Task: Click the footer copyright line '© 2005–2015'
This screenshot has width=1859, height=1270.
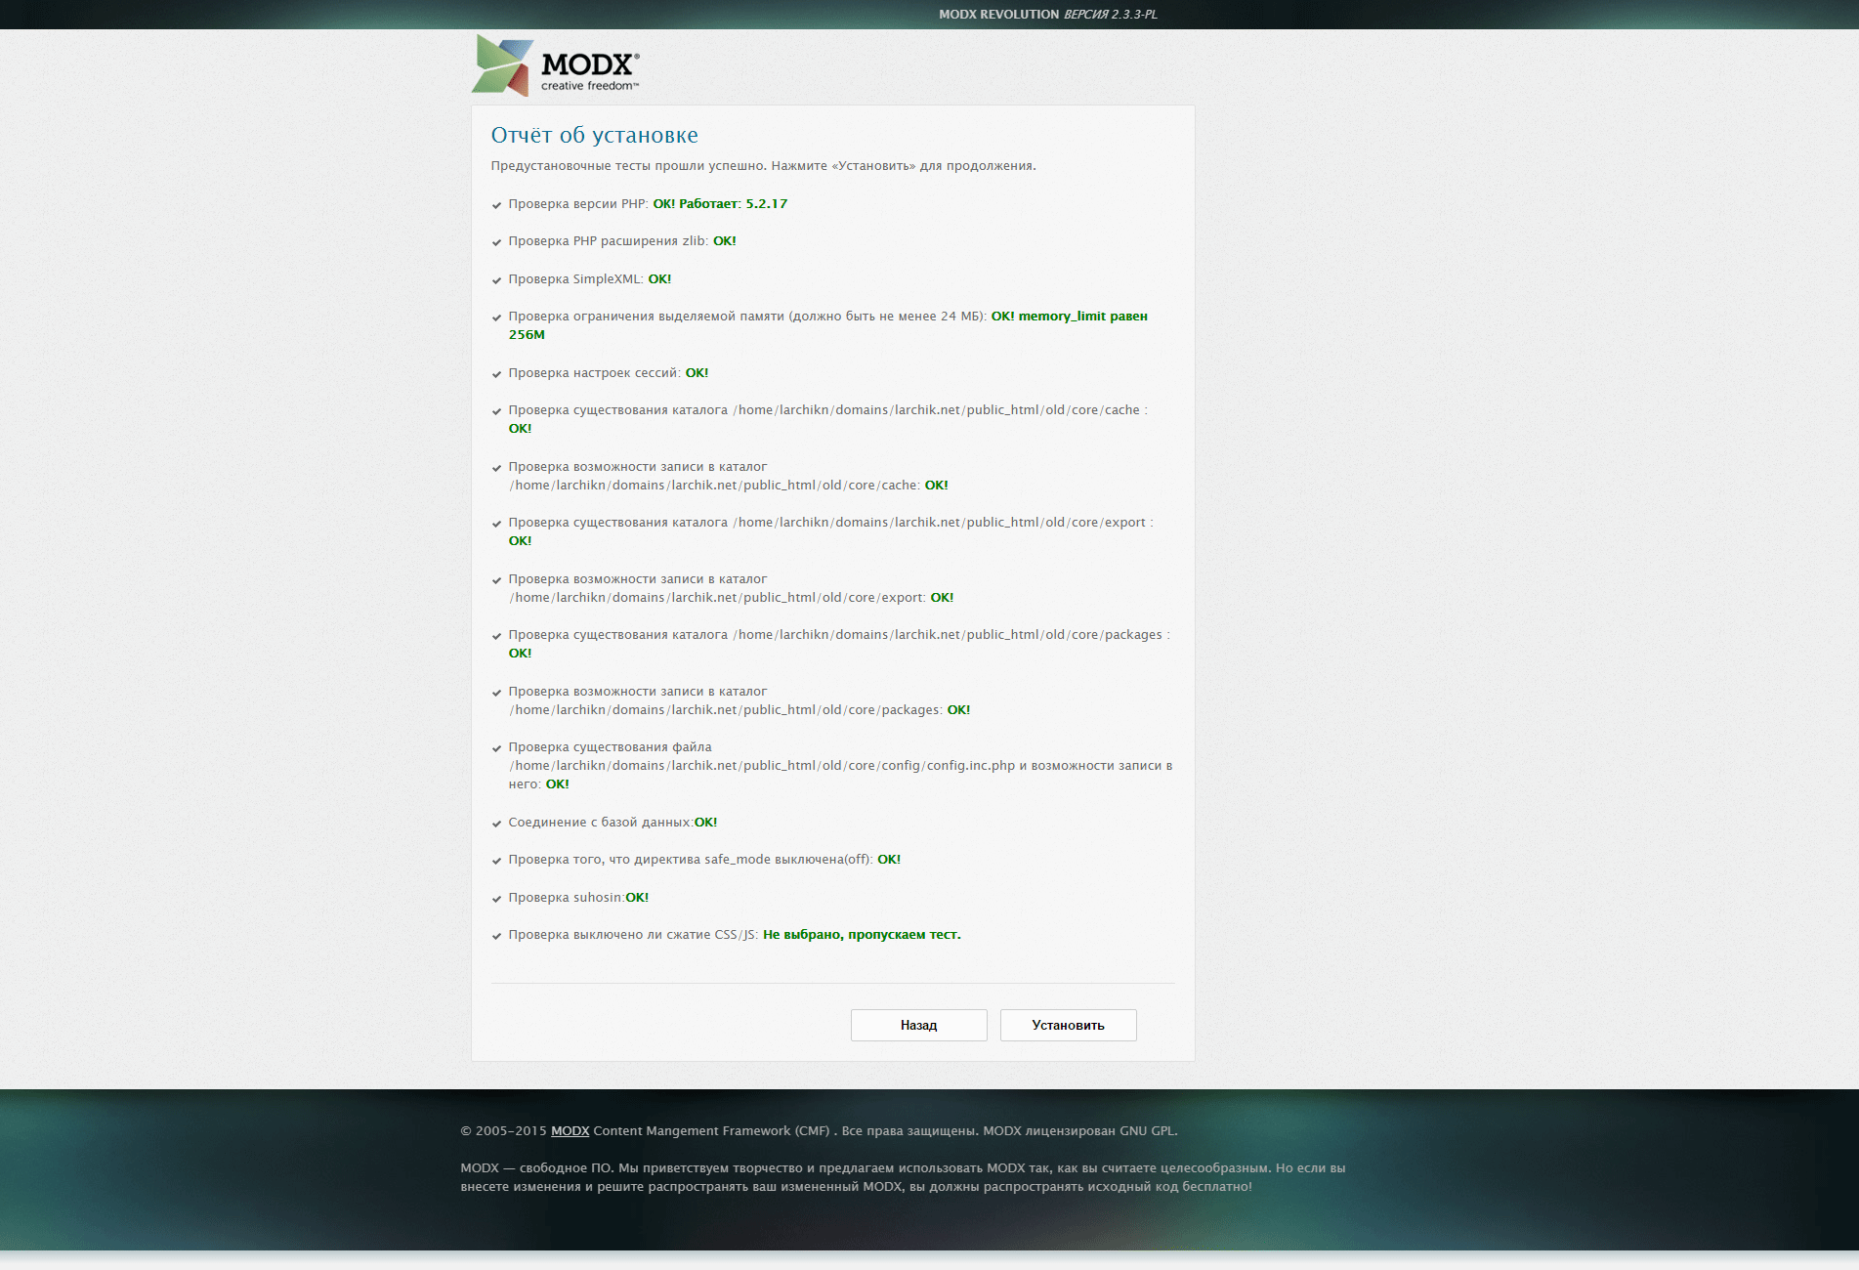Action: point(819,1130)
